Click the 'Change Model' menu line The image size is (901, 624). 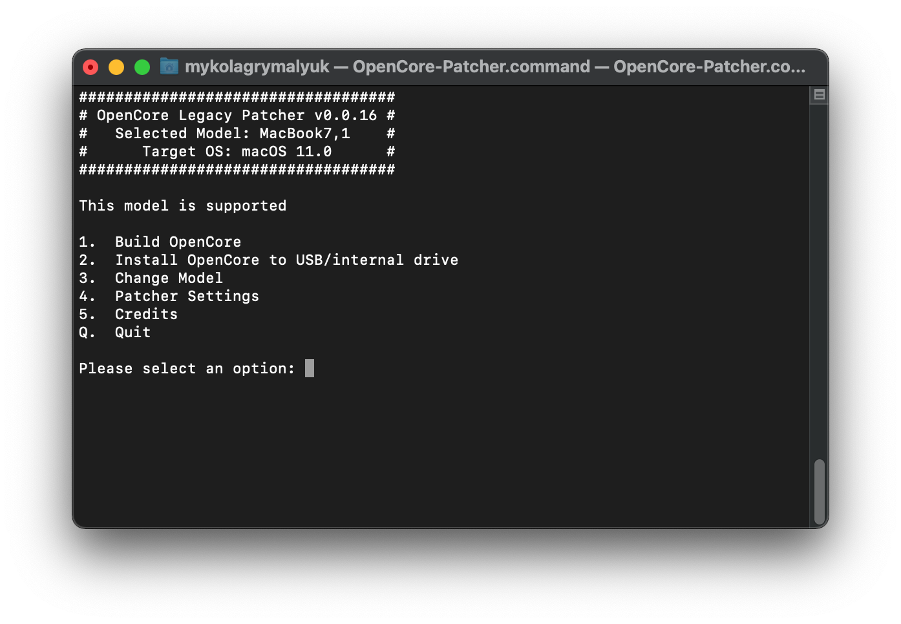pyautogui.click(x=169, y=278)
